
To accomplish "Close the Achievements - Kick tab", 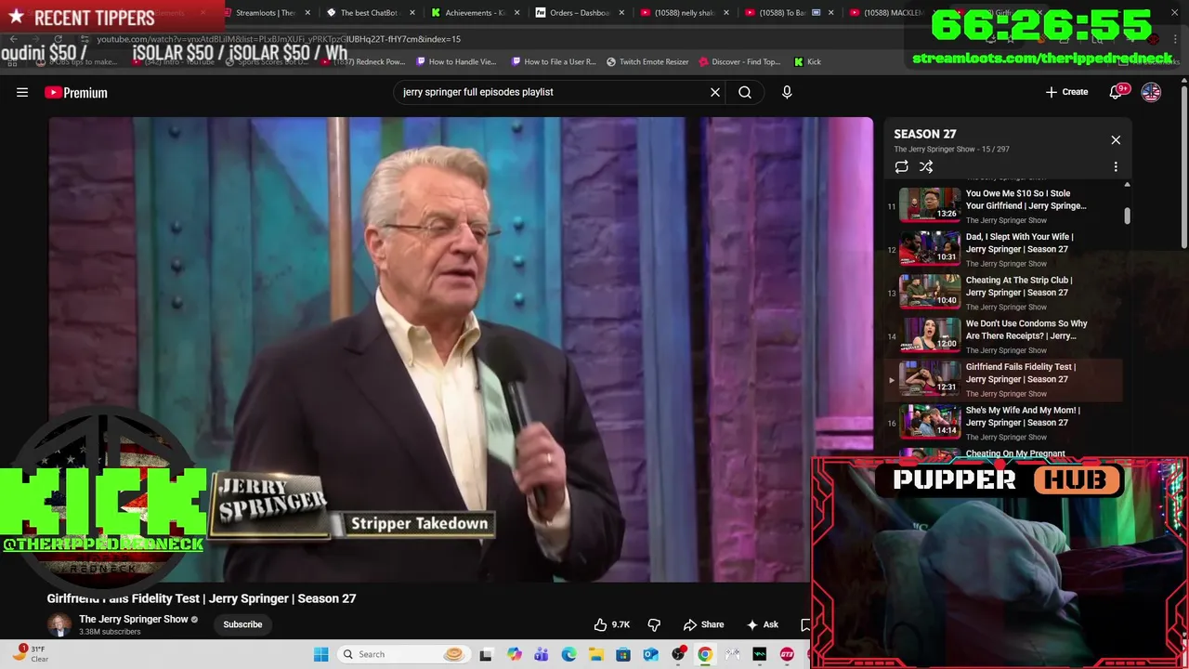I will pyautogui.click(x=516, y=13).
